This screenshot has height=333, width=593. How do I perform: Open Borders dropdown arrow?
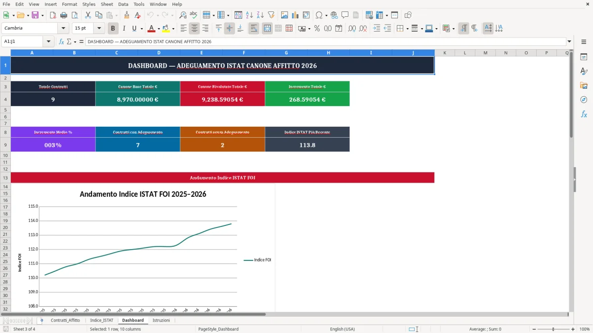(x=407, y=29)
